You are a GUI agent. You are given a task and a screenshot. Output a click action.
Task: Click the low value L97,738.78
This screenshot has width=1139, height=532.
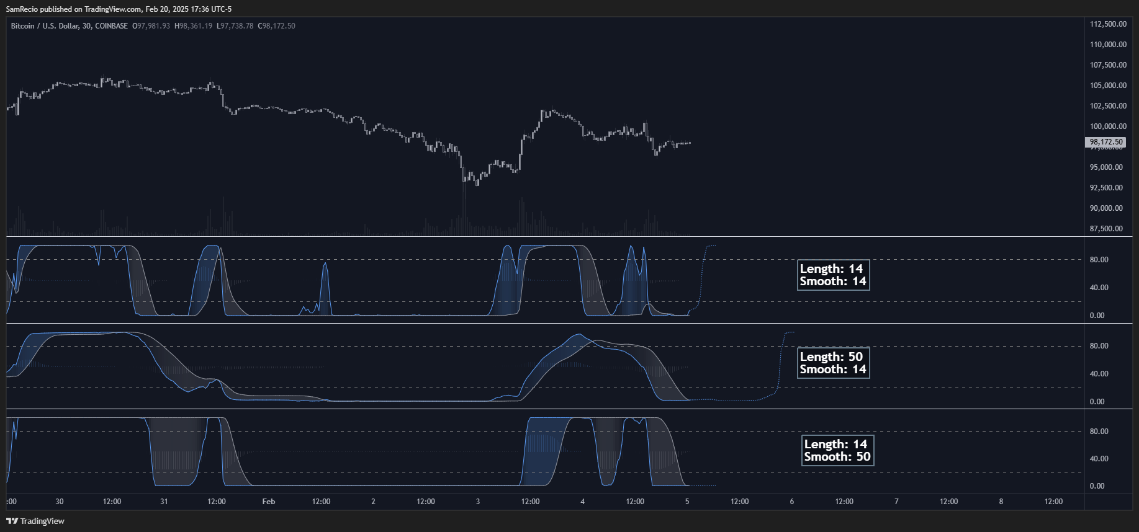235,26
